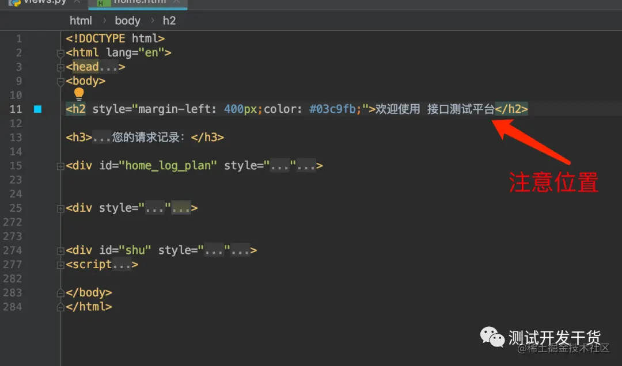
Task: Collapse the html element using its gutter marker
Action: click(60, 52)
